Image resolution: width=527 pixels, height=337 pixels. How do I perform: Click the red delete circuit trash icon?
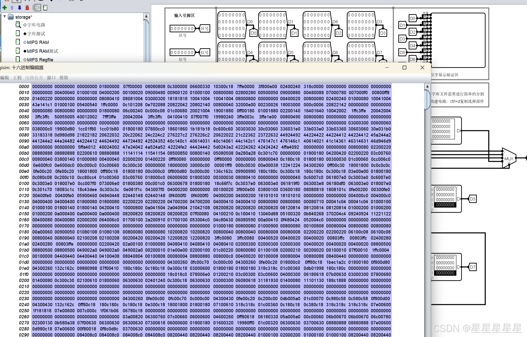click(x=27, y=8)
